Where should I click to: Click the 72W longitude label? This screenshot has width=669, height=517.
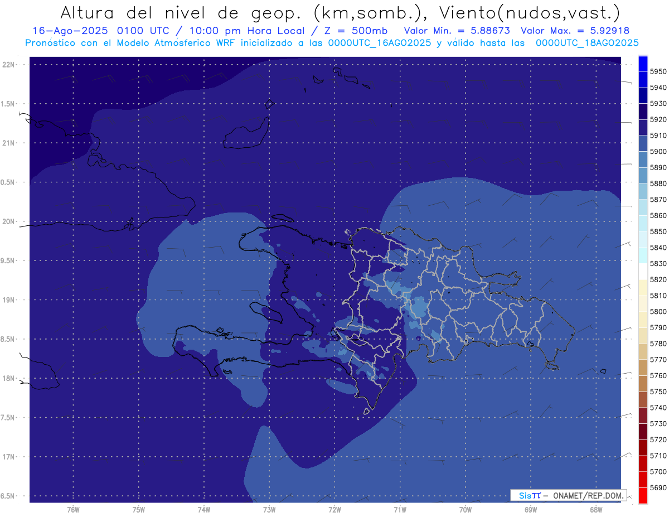tap(334, 510)
